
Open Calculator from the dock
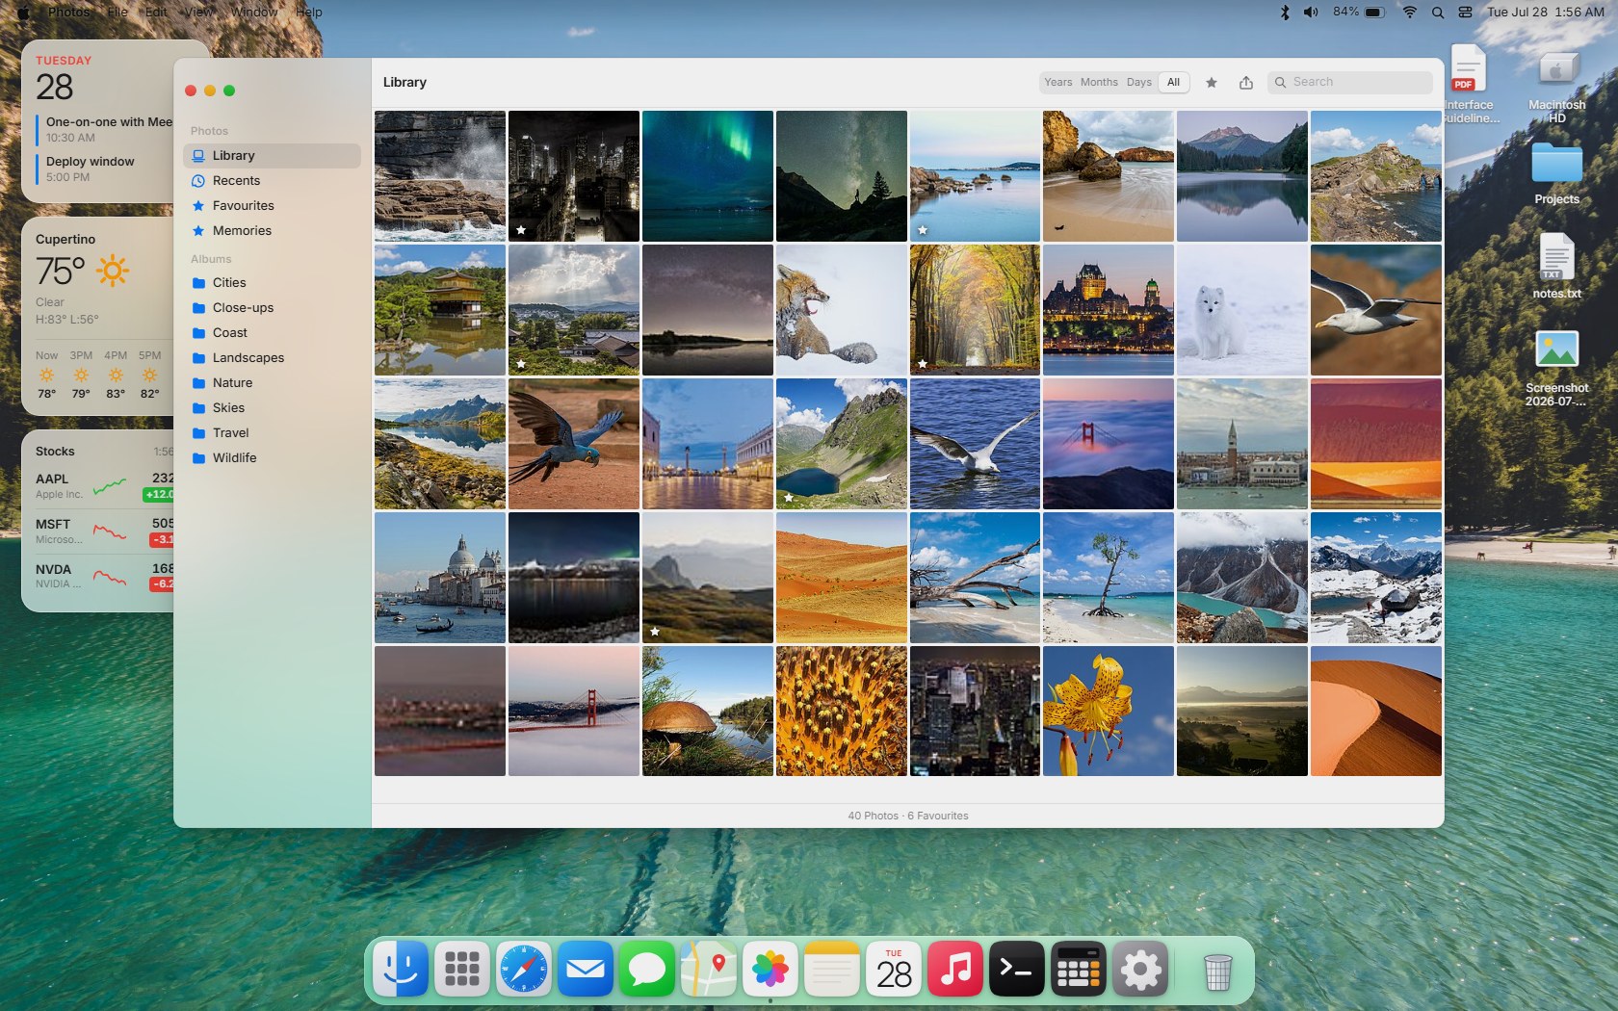1079,969
